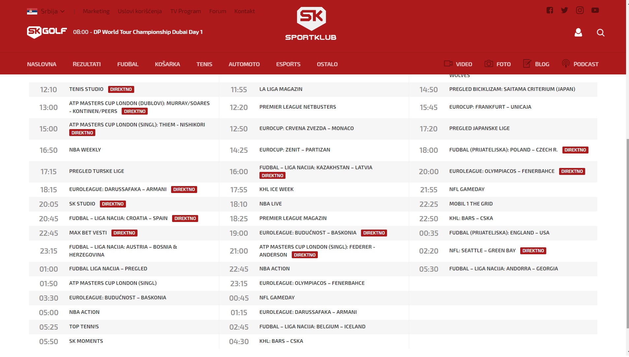This screenshot has height=357, width=629.
Task: Open the VIDEO section
Action: click(458, 64)
